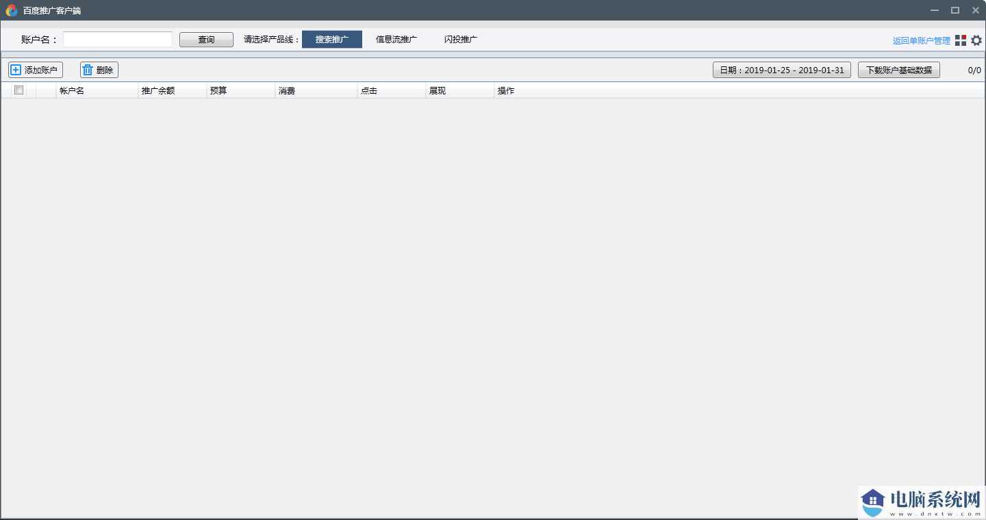
Task: Click the 下载账户基础数据 button
Action: pos(899,70)
